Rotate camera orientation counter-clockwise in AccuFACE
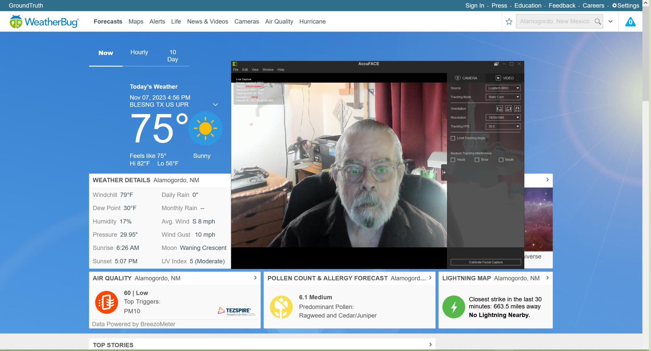 coord(508,109)
